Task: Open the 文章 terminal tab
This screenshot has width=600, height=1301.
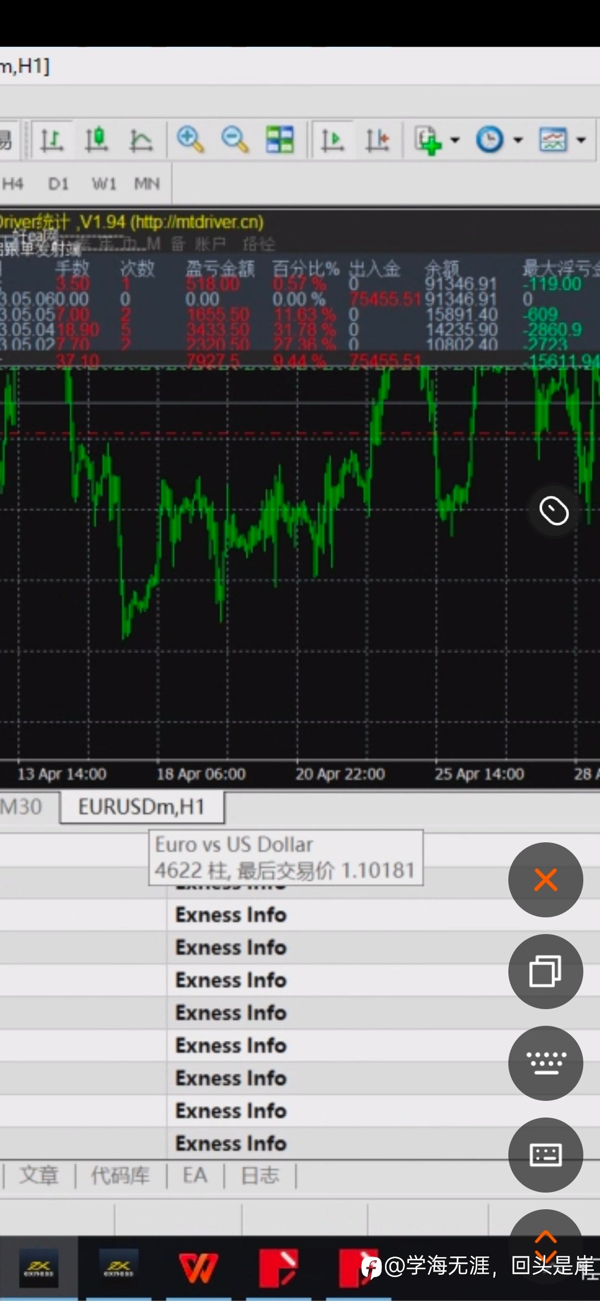Action: pos(39,1175)
